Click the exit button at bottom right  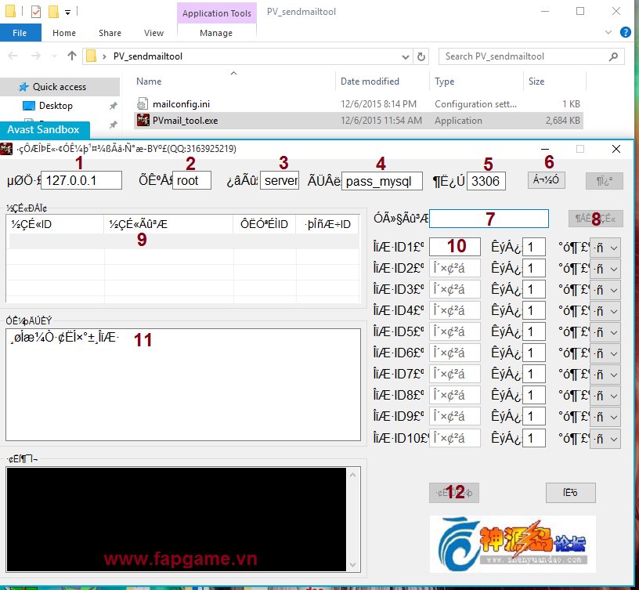tap(571, 493)
